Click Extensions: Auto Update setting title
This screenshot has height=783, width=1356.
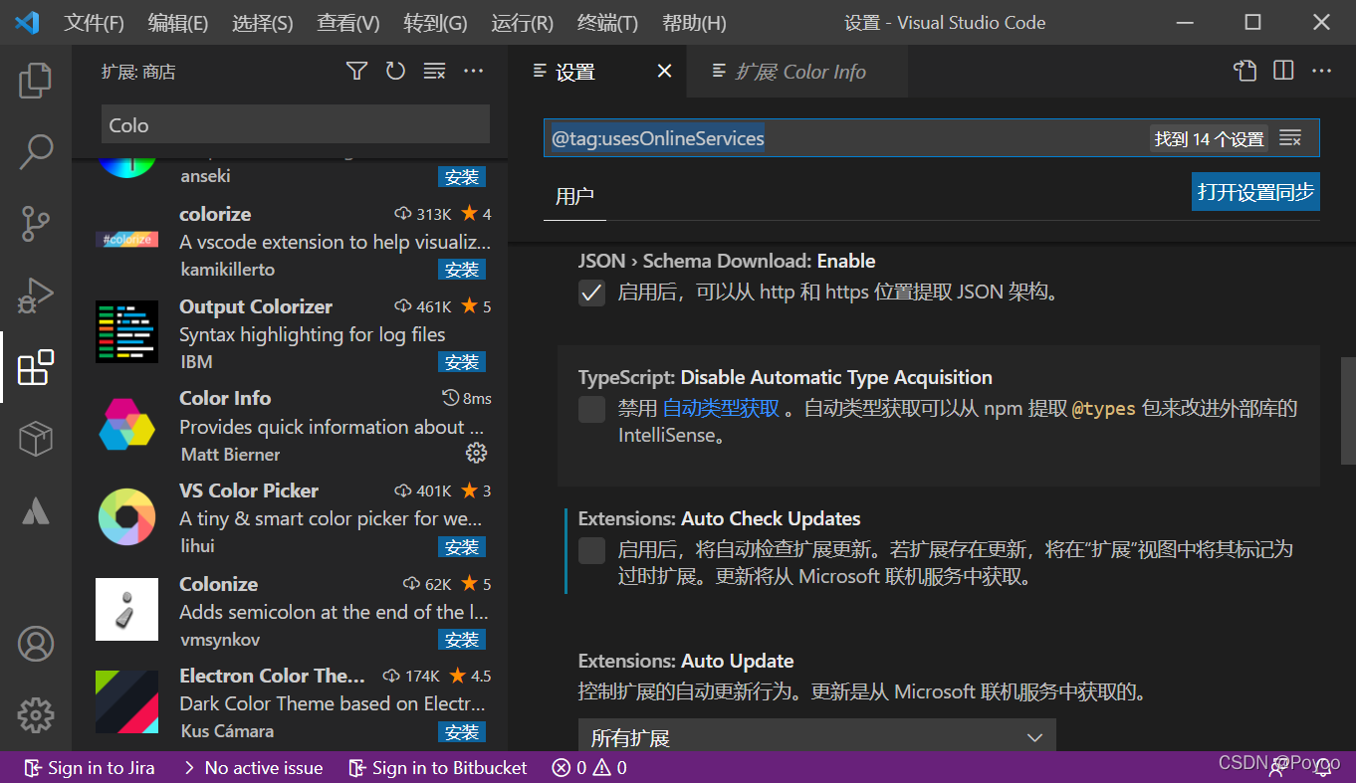(686, 661)
